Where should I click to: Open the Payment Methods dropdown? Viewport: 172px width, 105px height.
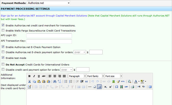(x=49, y=3)
